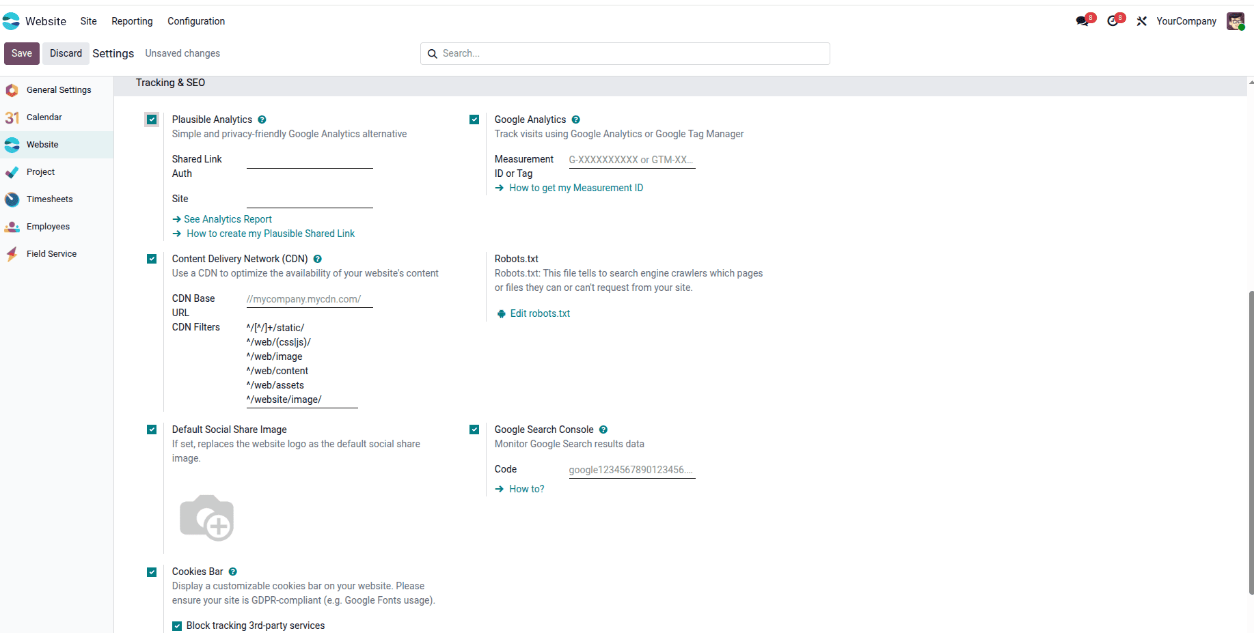The height and width of the screenshot is (633, 1254).
Task: Open the user avatar menu
Action: pyautogui.click(x=1236, y=21)
